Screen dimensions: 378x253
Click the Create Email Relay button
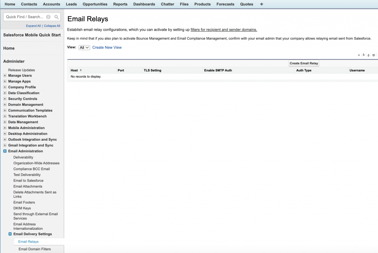pos(304,63)
